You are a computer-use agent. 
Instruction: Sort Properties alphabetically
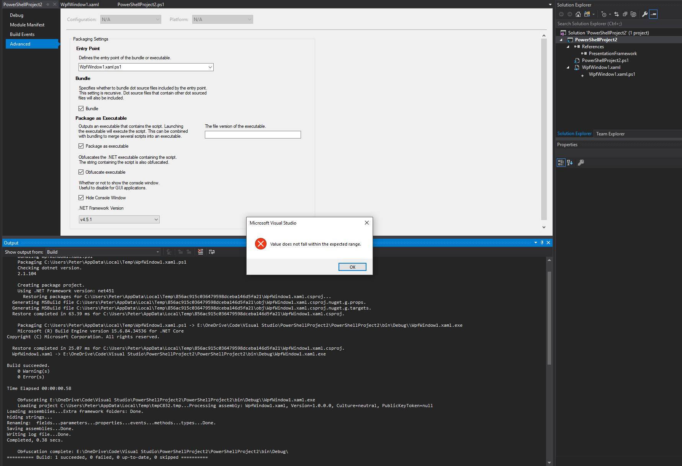[x=570, y=162]
